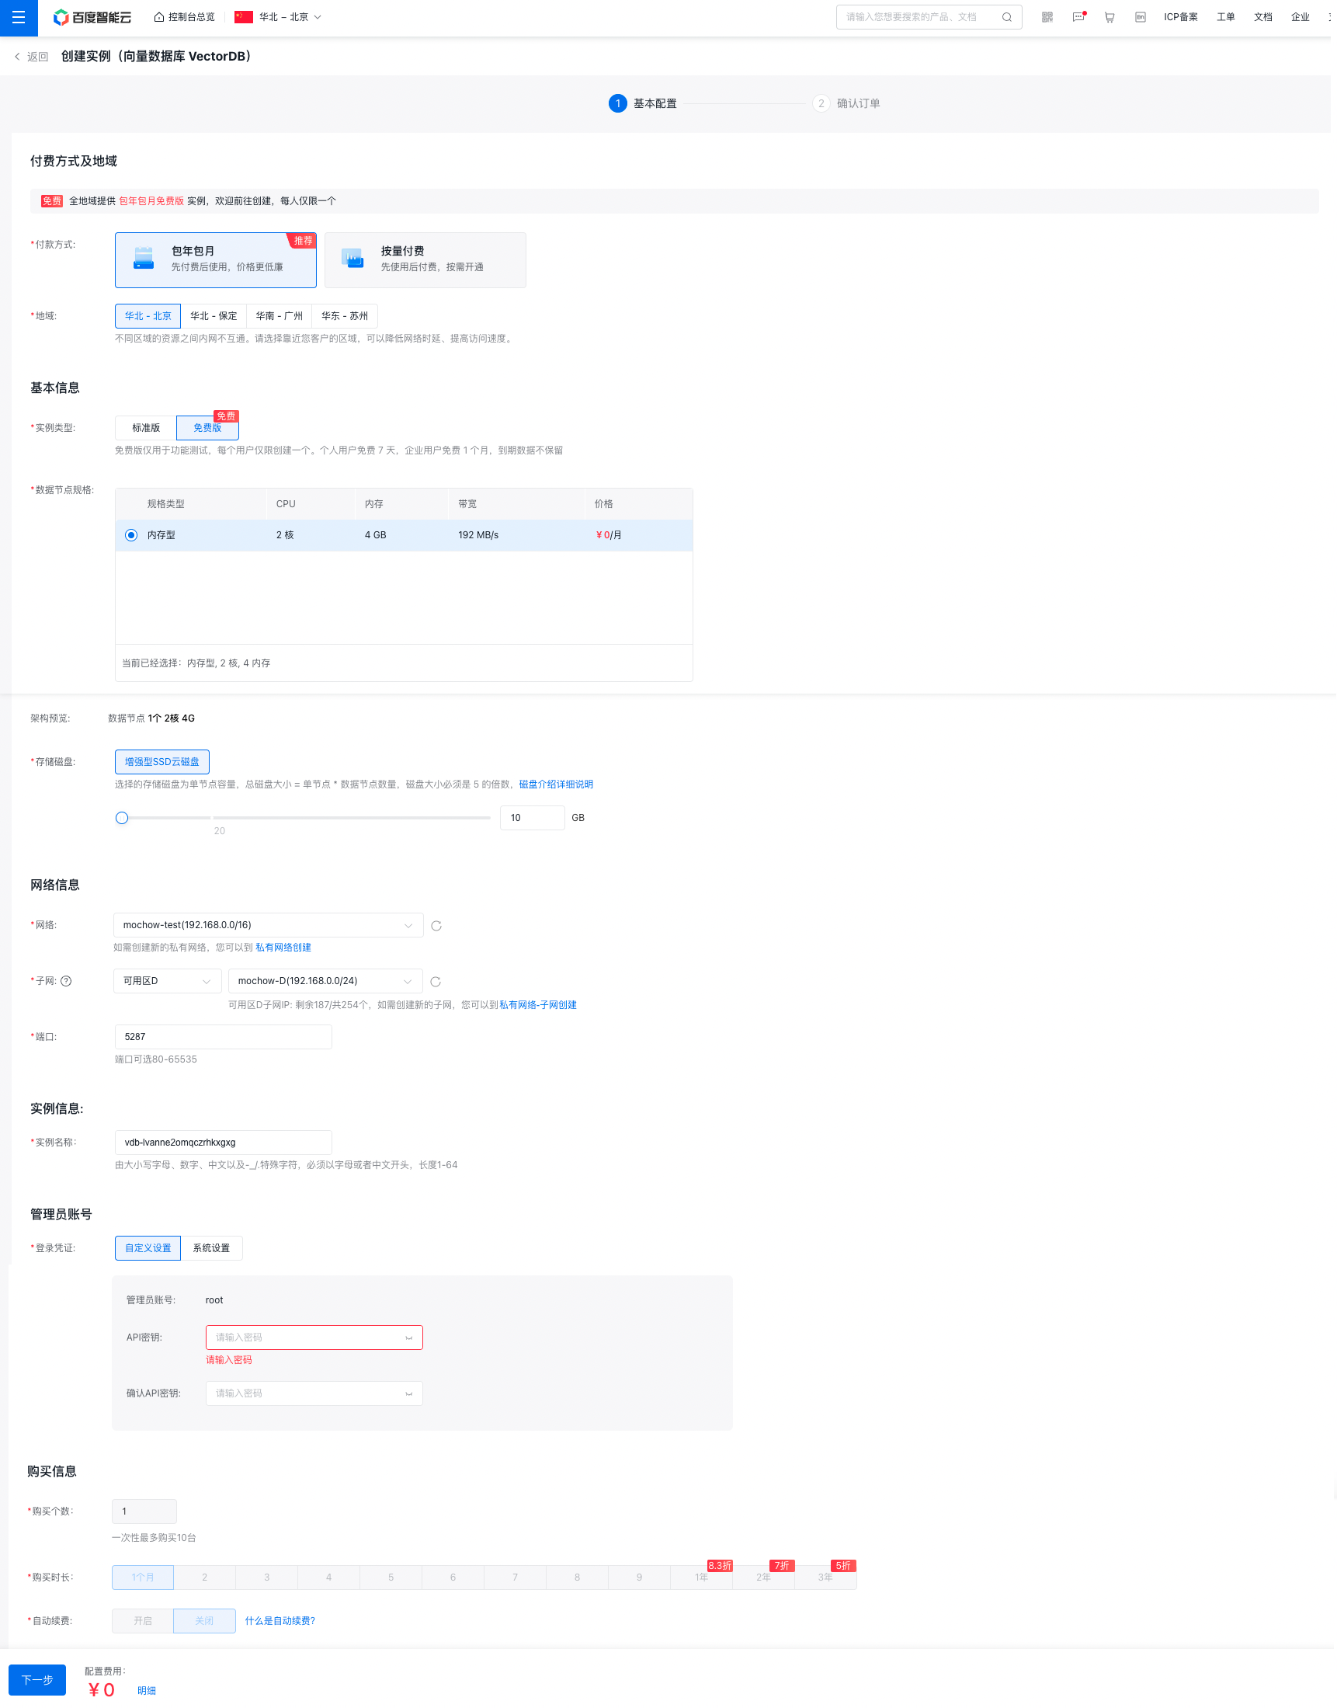Select 自定义设置 credential tab
1337x1708 pixels.
click(x=148, y=1248)
